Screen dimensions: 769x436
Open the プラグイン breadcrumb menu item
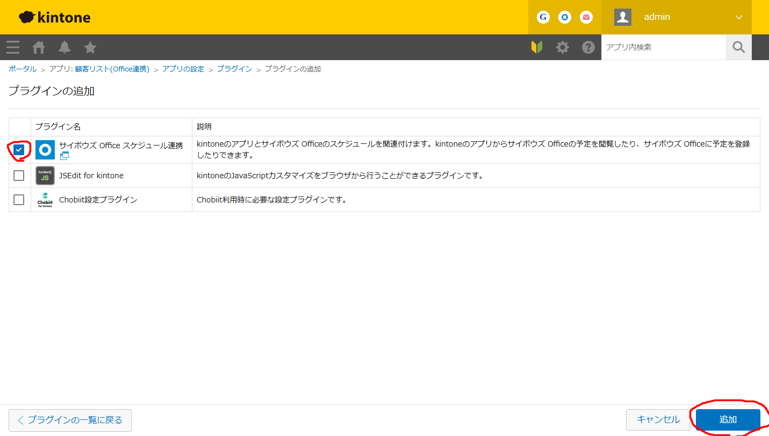[x=234, y=69]
